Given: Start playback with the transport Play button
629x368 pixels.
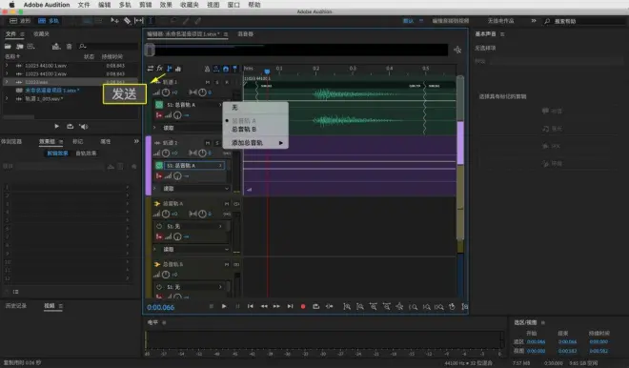Looking at the screenshot, I should coord(224,307).
